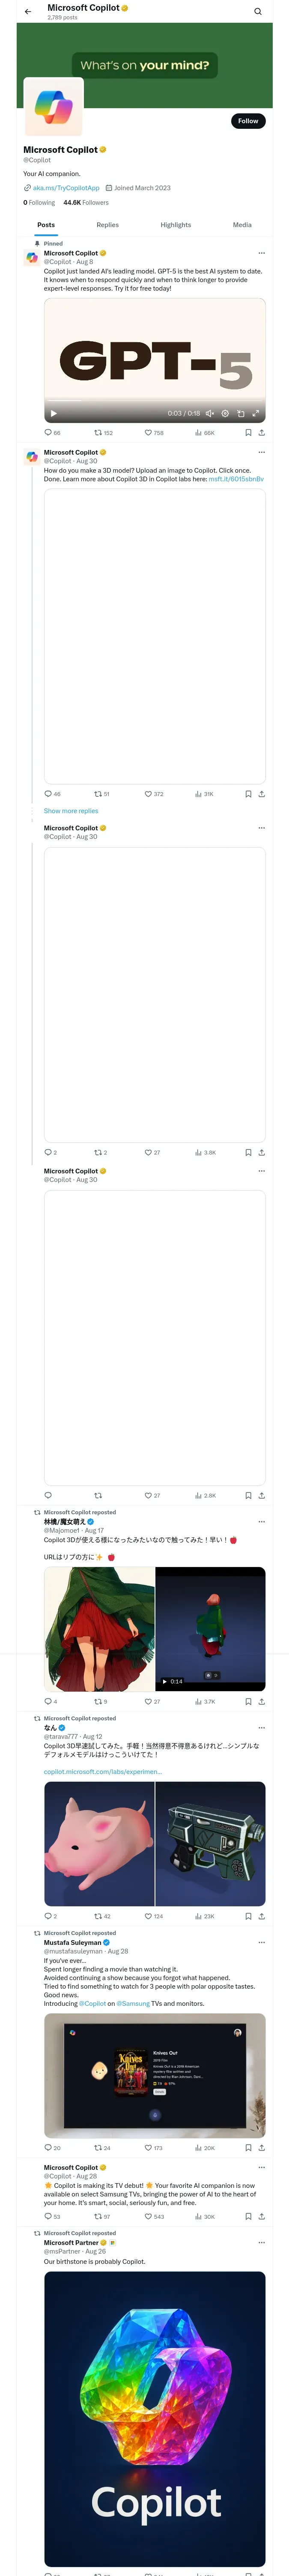289x2576 pixels.
Task: Open GPT-5 video settings gear
Action: click(x=225, y=413)
